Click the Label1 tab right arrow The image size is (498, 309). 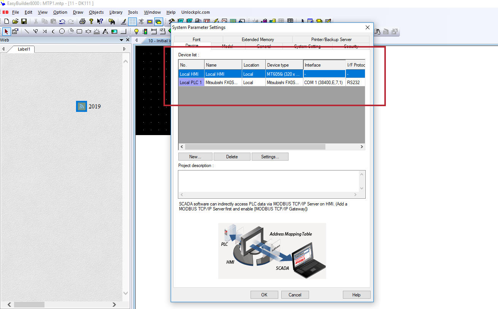(124, 49)
